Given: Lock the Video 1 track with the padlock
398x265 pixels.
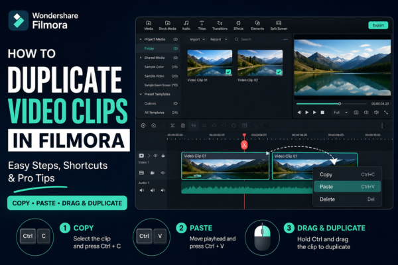Looking at the screenshot, I should point(163,156).
